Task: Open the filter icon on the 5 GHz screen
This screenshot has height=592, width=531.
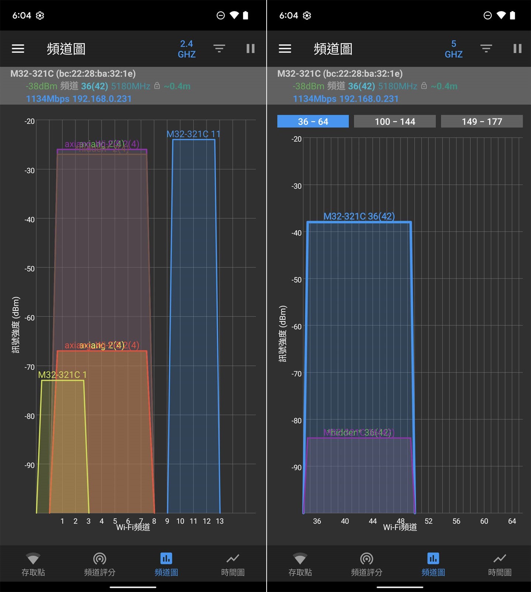Action: click(486, 49)
